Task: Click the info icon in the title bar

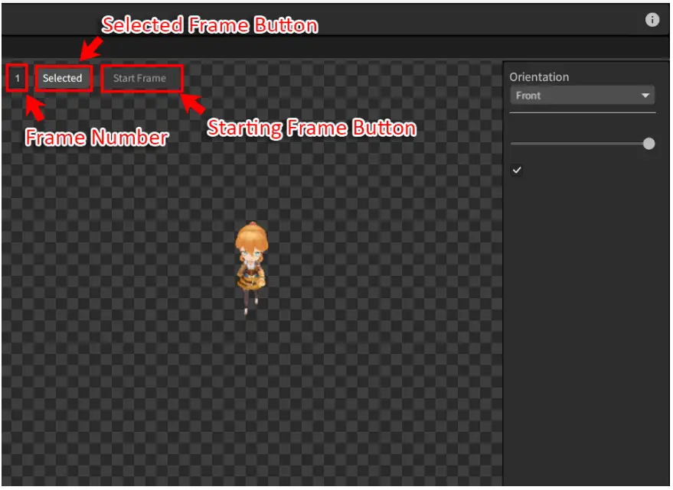Action: pyautogui.click(x=652, y=20)
